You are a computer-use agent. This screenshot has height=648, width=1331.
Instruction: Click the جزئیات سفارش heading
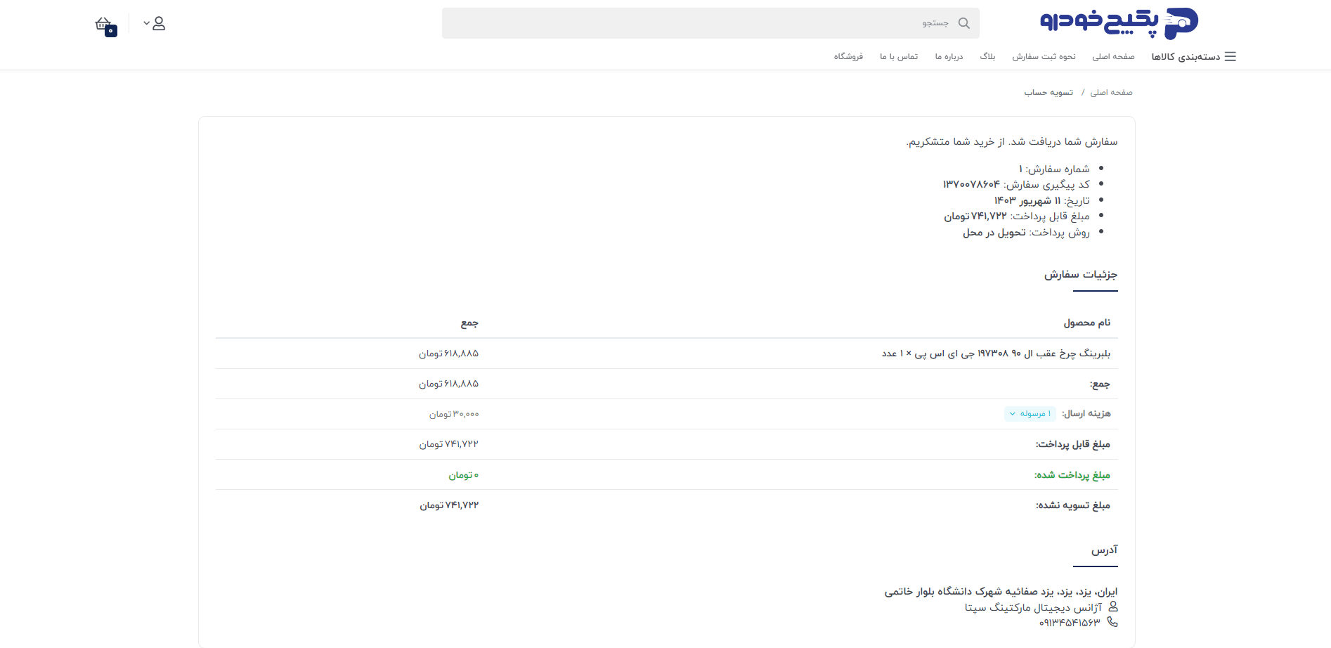(x=1081, y=274)
